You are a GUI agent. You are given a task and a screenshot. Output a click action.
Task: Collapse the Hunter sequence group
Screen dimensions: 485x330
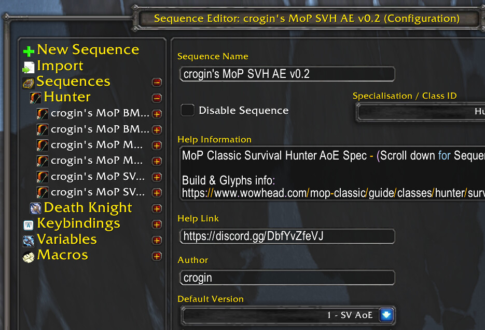pos(157,98)
